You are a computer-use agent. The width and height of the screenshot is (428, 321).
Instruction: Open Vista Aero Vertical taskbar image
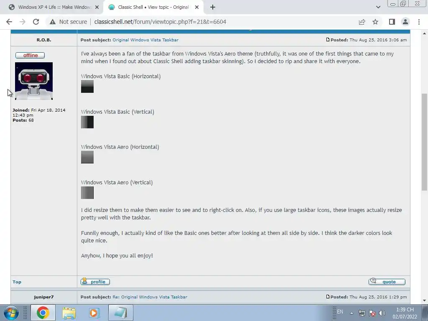point(87,193)
